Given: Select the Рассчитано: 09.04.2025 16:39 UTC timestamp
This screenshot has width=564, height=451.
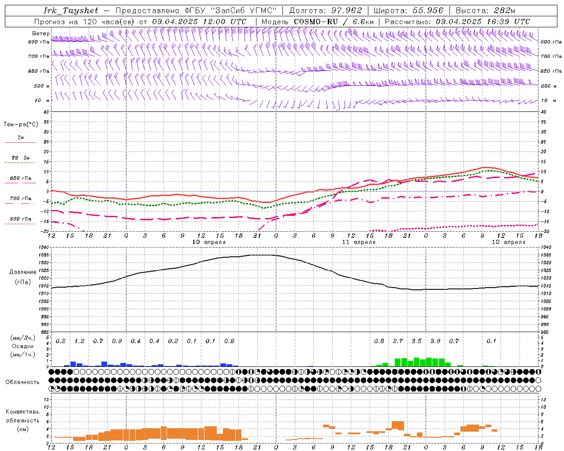Looking at the screenshot, I should [x=457, y=22].
